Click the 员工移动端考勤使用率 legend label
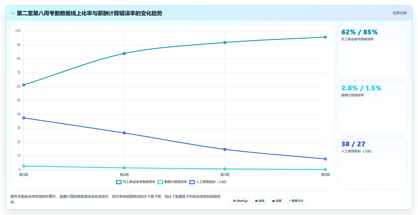418x215 pixels. pyautogui.click(x=139, y=182)
